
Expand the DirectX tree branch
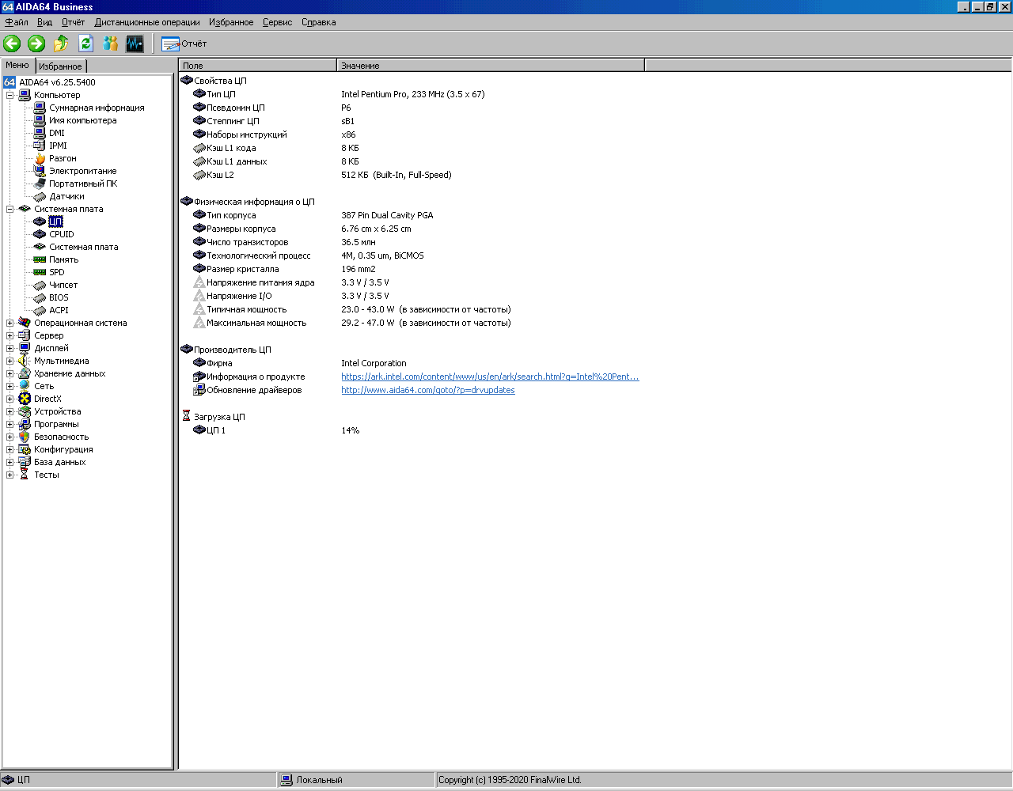click(10, 399)
